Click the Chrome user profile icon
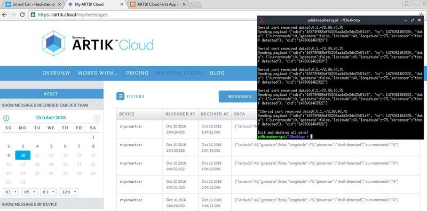 pos(406,3)
